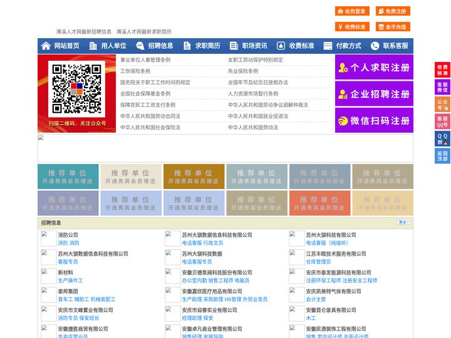Click the chat icon beside 招聘信息
Screen dimensions: 451x338
pyautogui.click(x=140, y=46)
